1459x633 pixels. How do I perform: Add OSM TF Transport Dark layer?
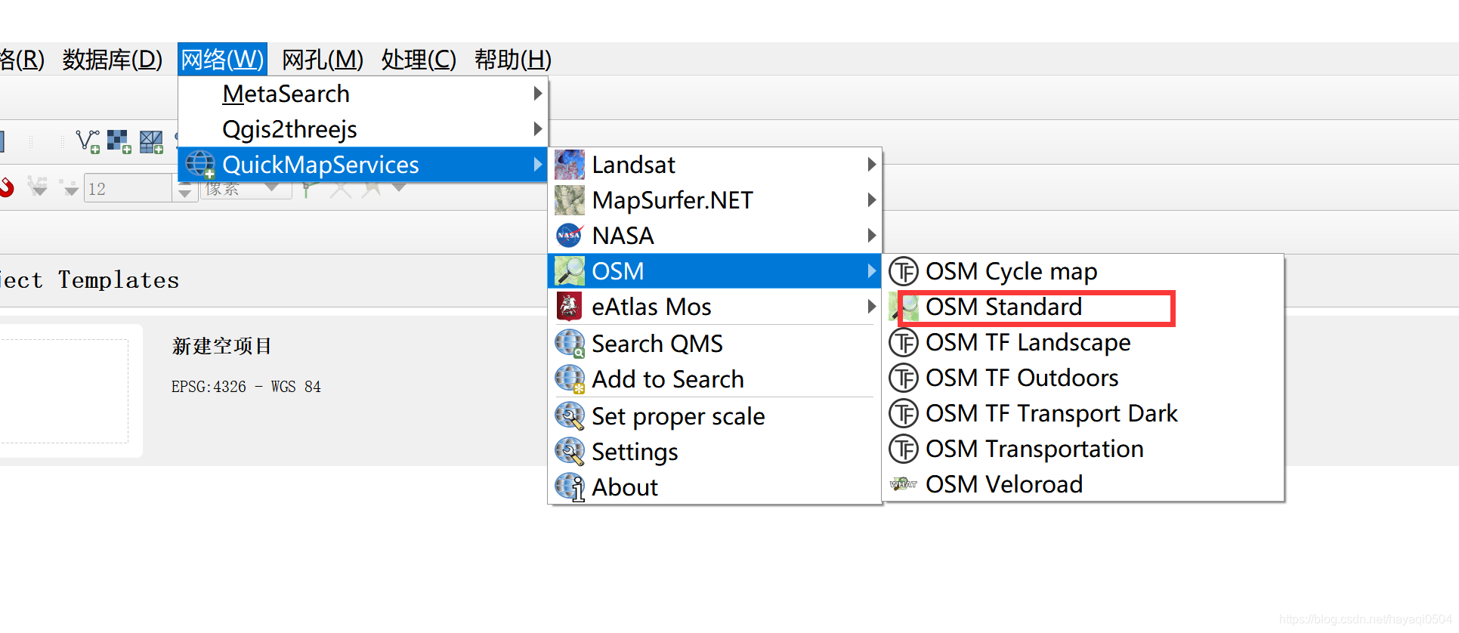(1083, 413)
